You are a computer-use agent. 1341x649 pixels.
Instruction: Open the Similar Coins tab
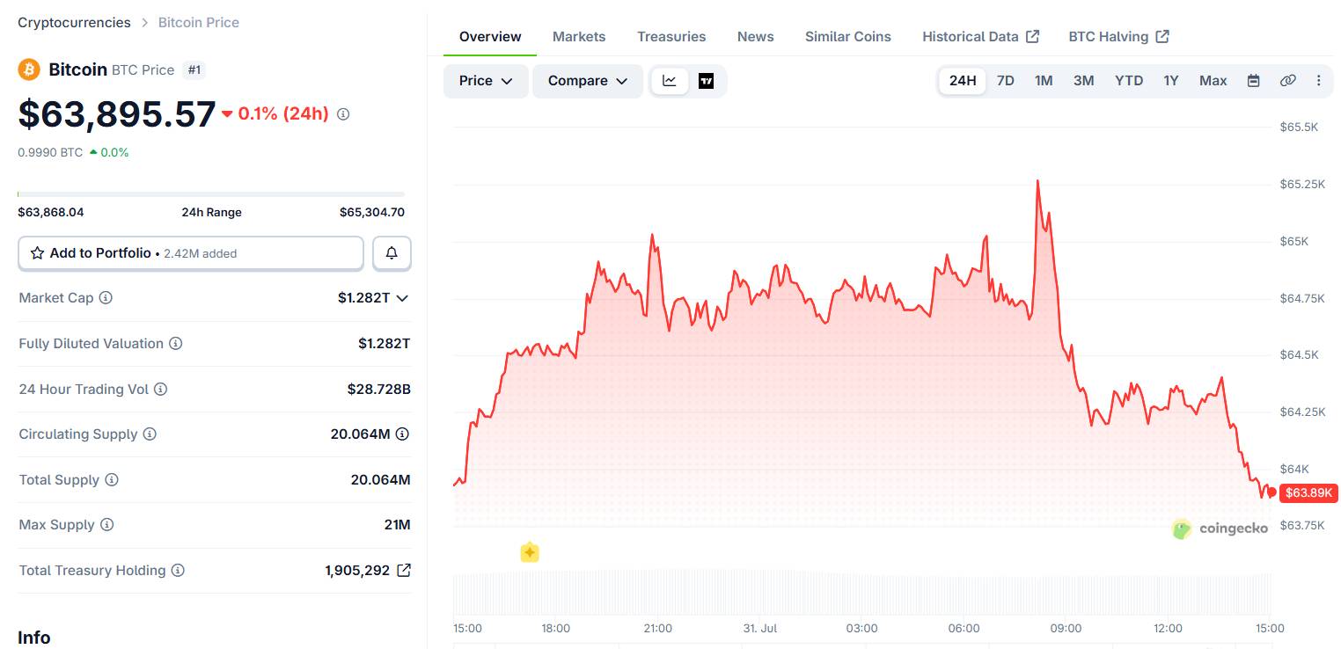point(848,37)
